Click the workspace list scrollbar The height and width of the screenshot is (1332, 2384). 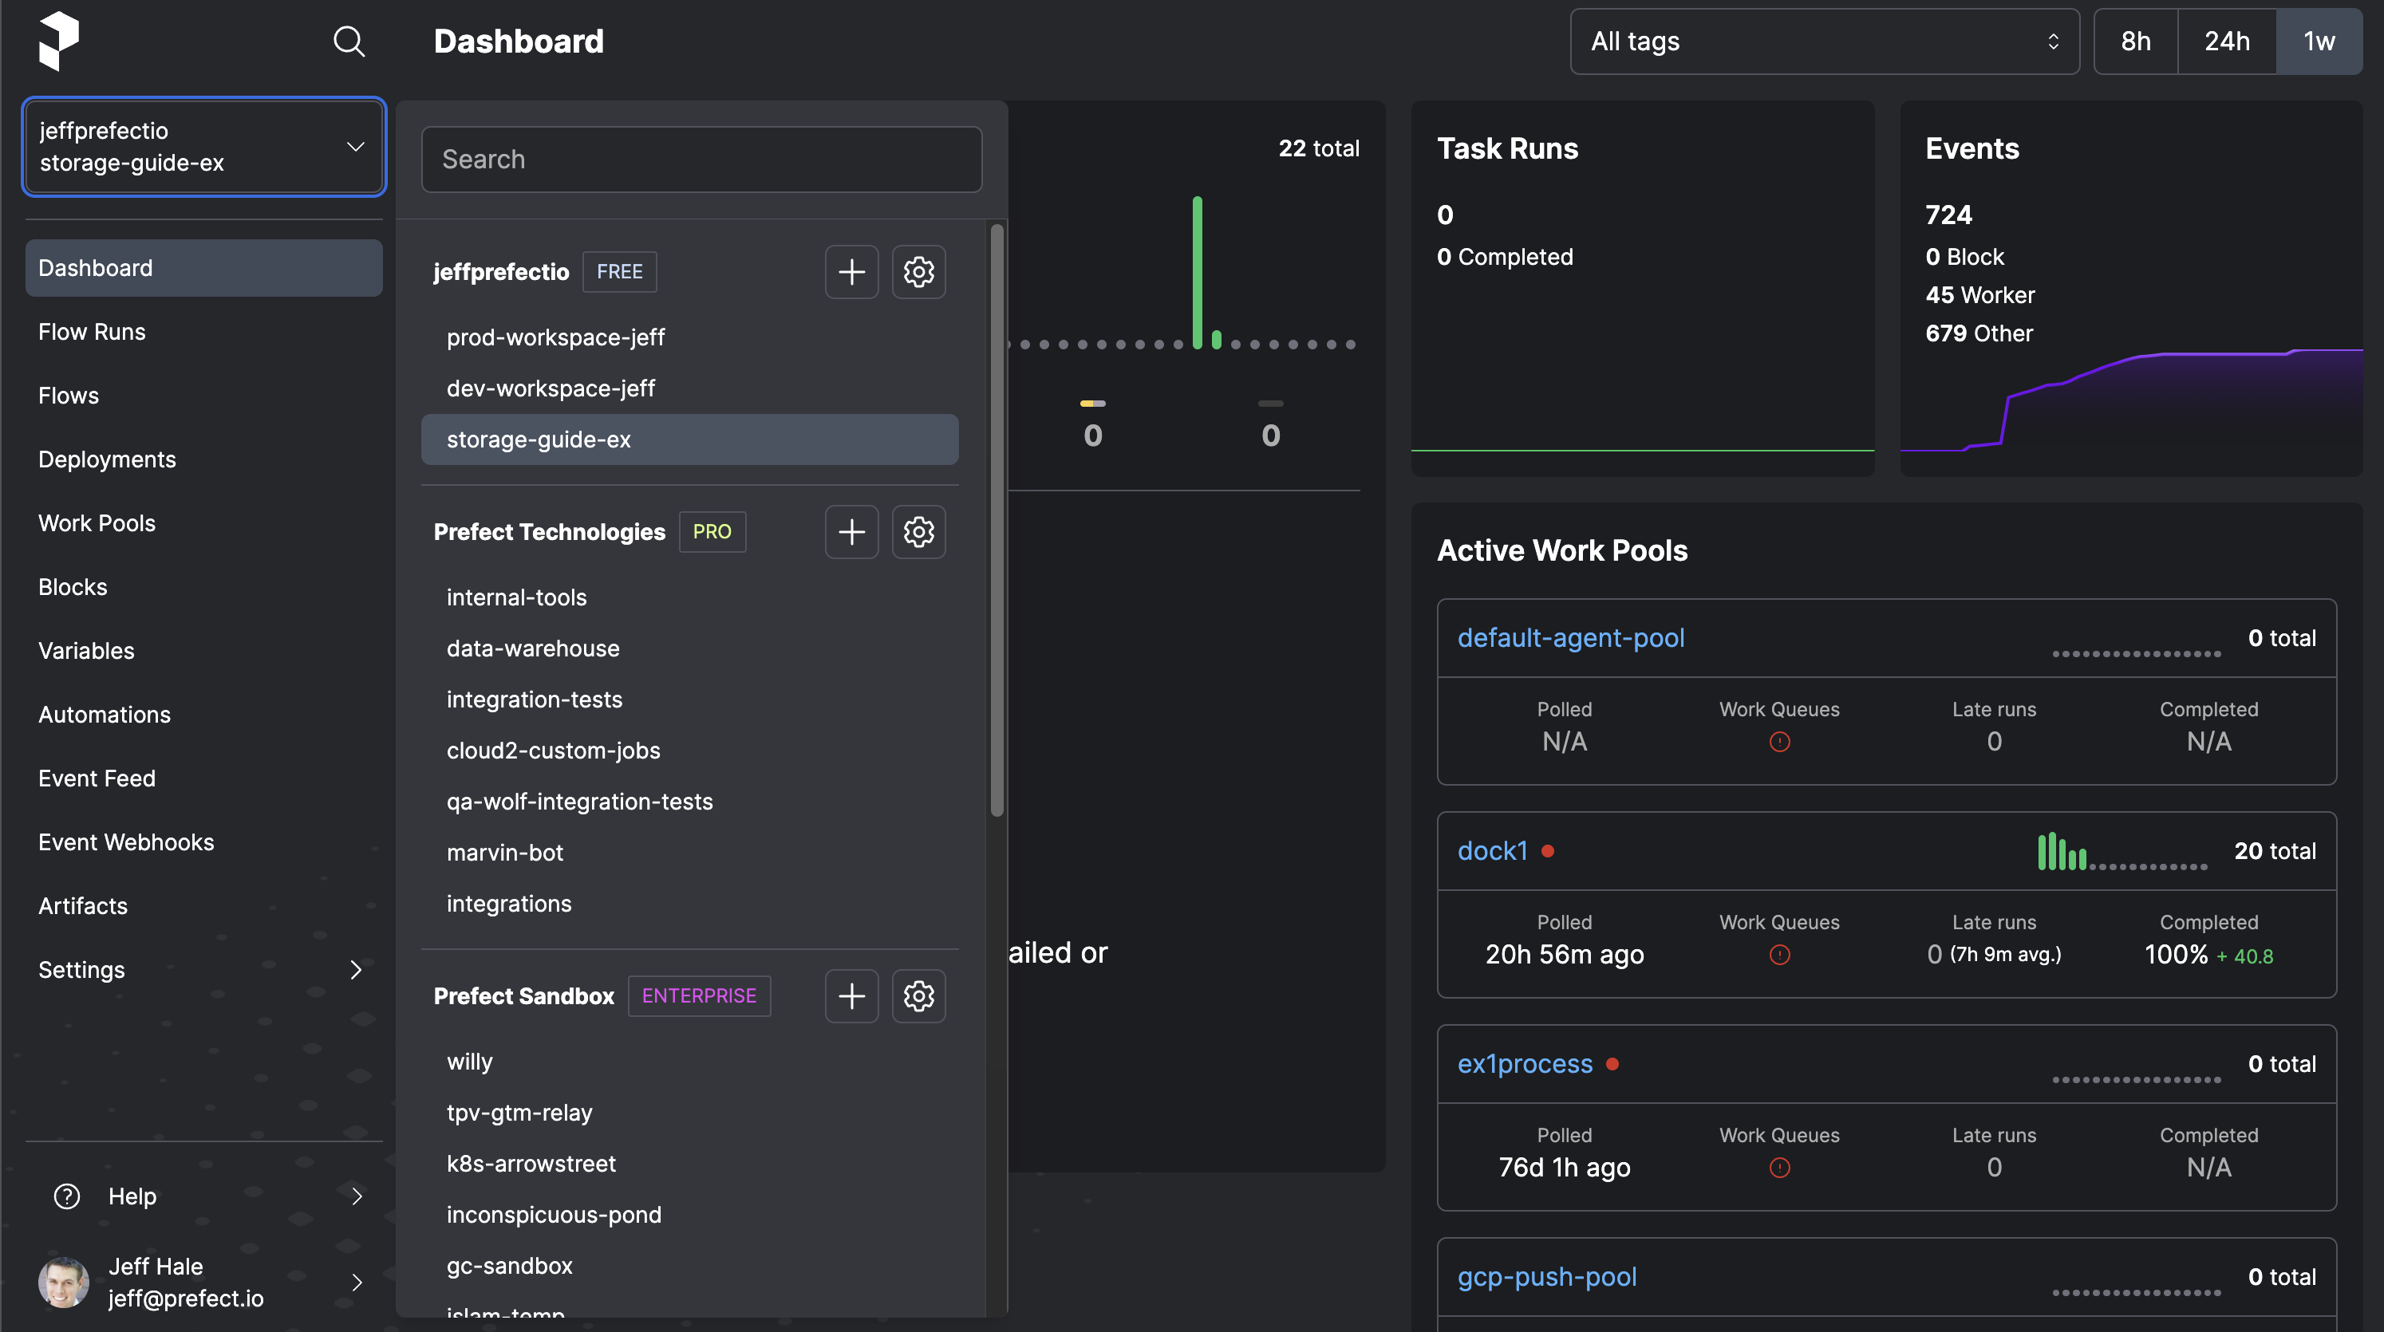[x=997, y=520]
